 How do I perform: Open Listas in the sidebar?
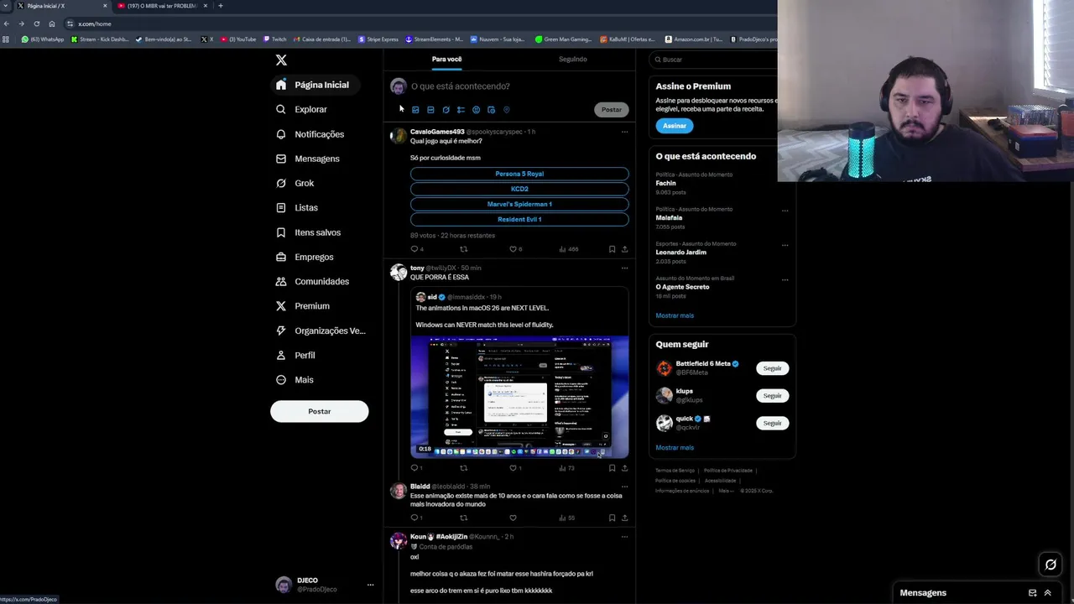[297, 207]
